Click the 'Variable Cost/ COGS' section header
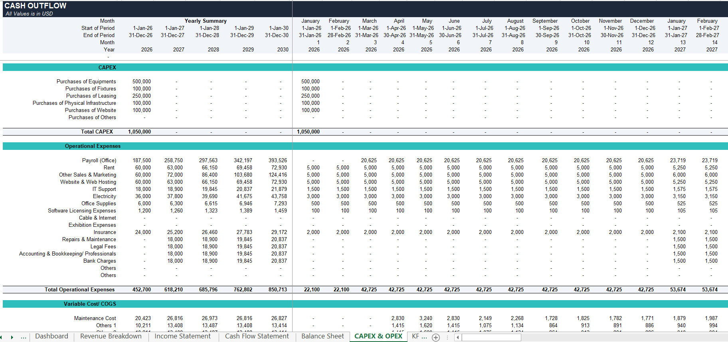 click(90, 304)
